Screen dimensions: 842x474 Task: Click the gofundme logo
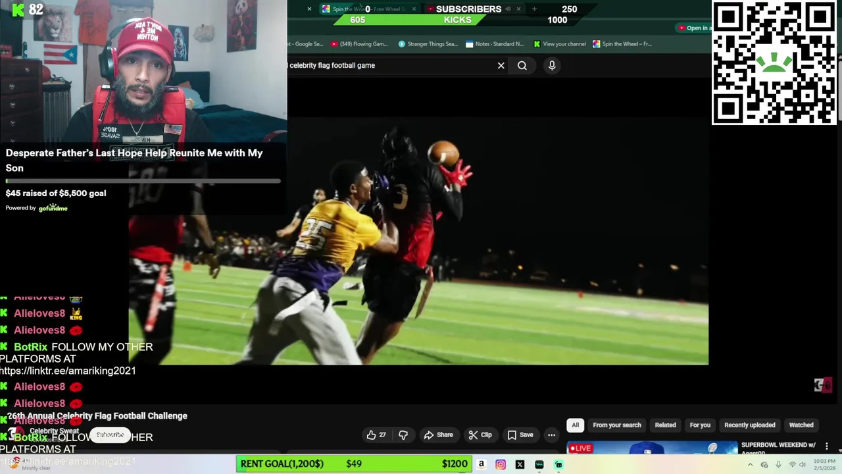(53, 208)
